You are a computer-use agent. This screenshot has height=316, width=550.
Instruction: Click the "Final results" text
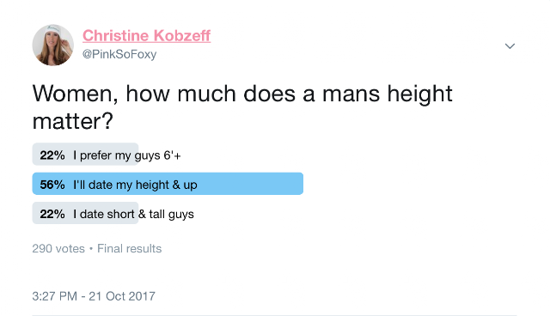coord(130,249)
